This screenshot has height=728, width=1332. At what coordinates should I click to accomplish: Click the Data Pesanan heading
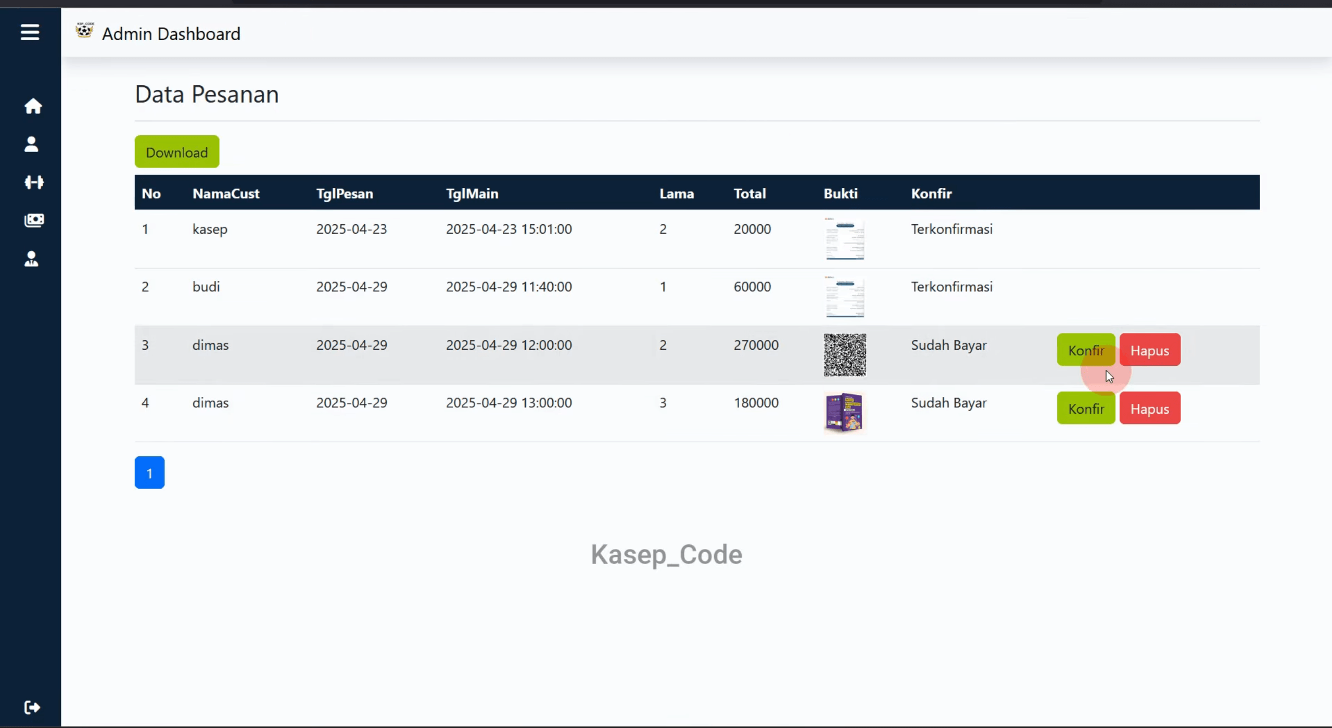click(x=207, y=94)
